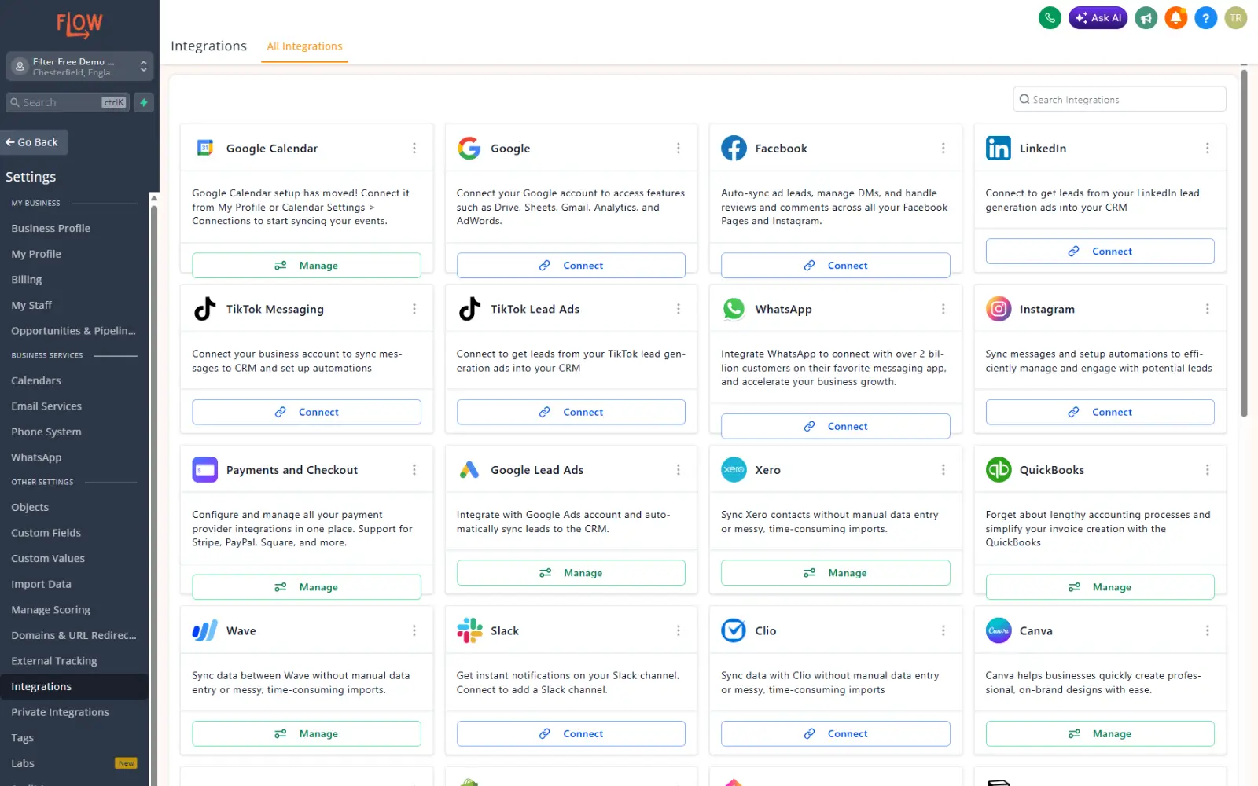The width and height of the screenshot is (1258, 786).
Task: Open Clio card three-dot menu
Action: 943,630
